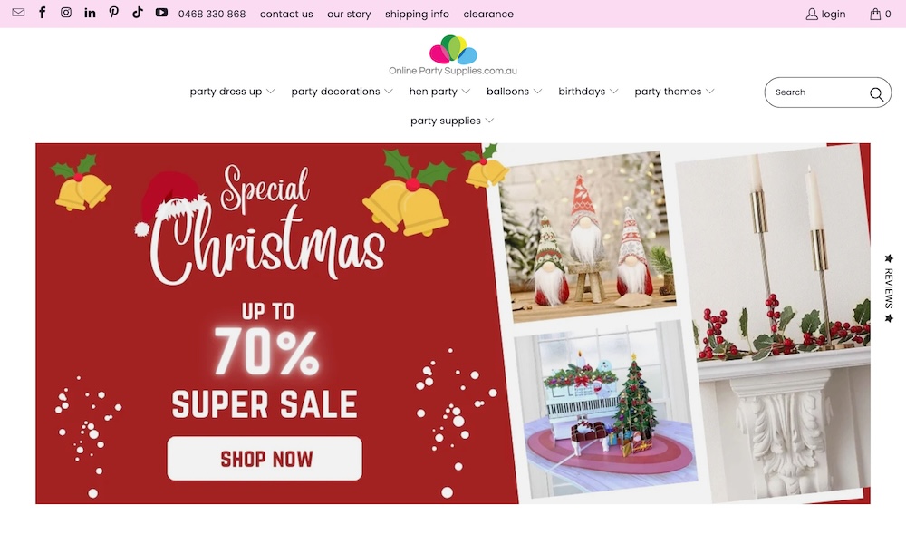Go to the LinkedIn icon
This screenshot has height=544, width=906.
pos(90,13)
